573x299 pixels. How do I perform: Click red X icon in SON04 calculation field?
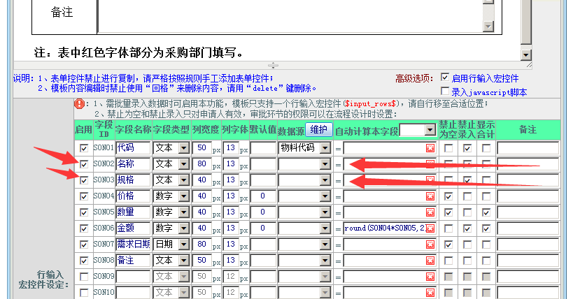click(x=430, y=196)
